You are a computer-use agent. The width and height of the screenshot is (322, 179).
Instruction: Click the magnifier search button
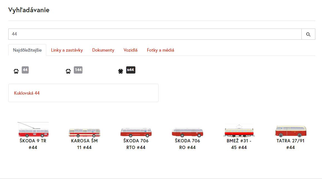click(308, 34)
